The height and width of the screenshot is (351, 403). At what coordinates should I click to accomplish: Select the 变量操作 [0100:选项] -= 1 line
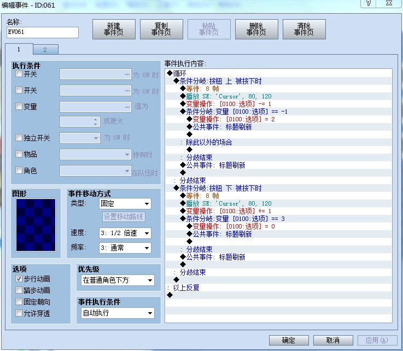279,104
